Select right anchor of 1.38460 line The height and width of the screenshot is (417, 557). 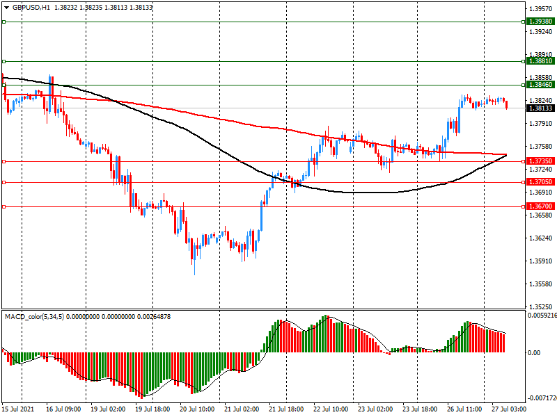(x=524, y=85)
